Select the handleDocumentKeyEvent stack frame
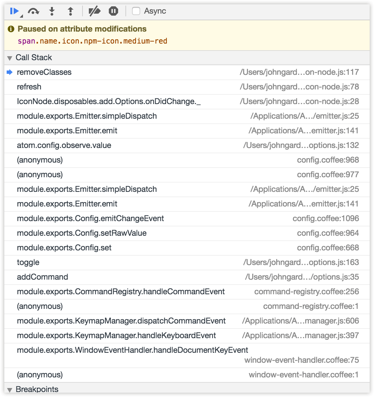This screenshot has height=397, width=374. 132,350
